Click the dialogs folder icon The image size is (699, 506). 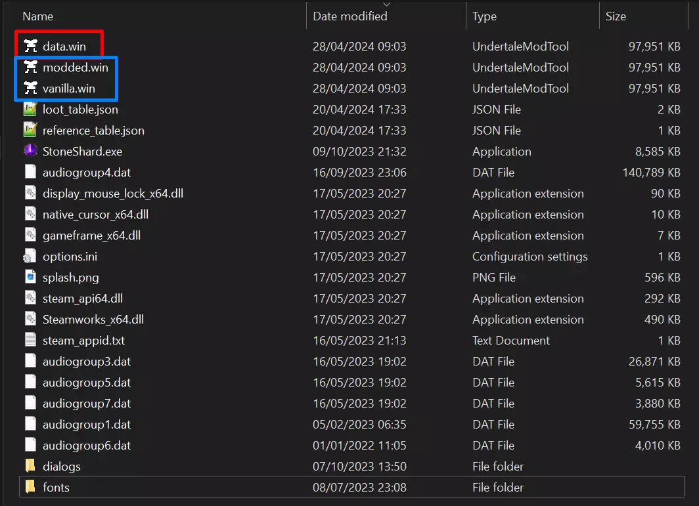click(x=30, y=466)
